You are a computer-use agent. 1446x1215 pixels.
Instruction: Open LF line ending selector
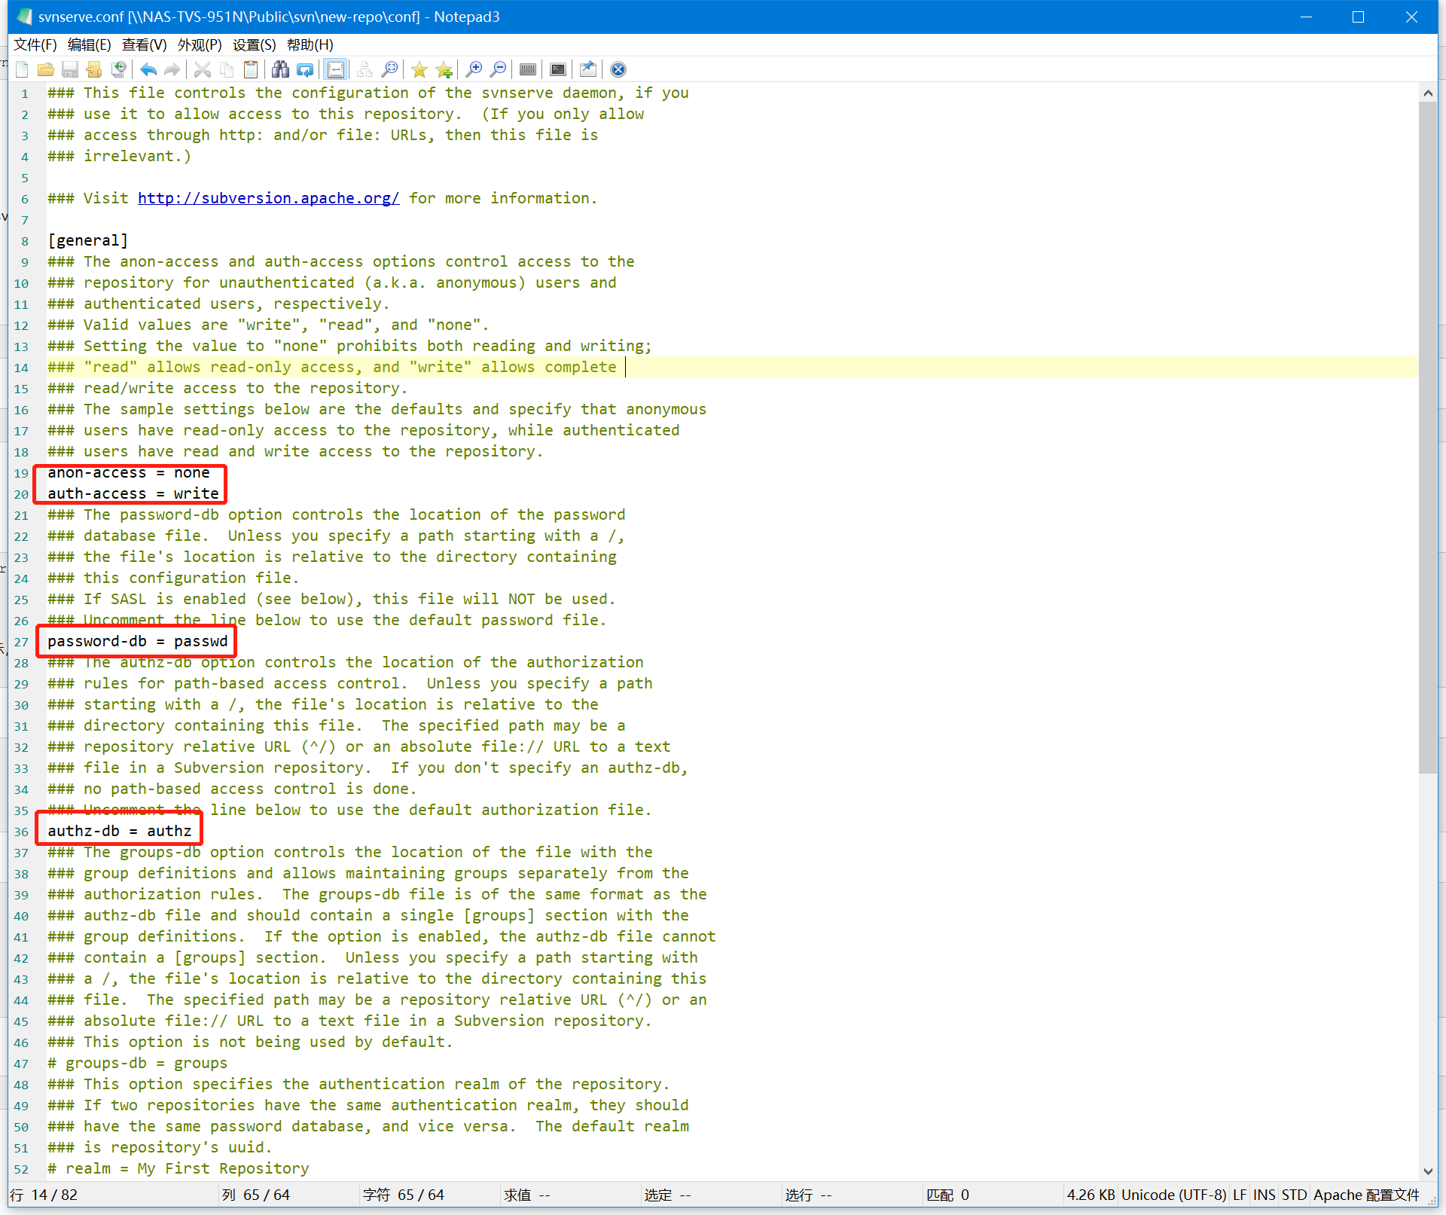click(1239, 1195)
